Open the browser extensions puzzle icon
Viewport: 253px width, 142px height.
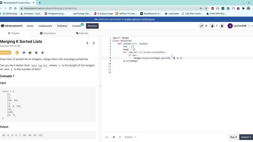[x=244, y=8]
